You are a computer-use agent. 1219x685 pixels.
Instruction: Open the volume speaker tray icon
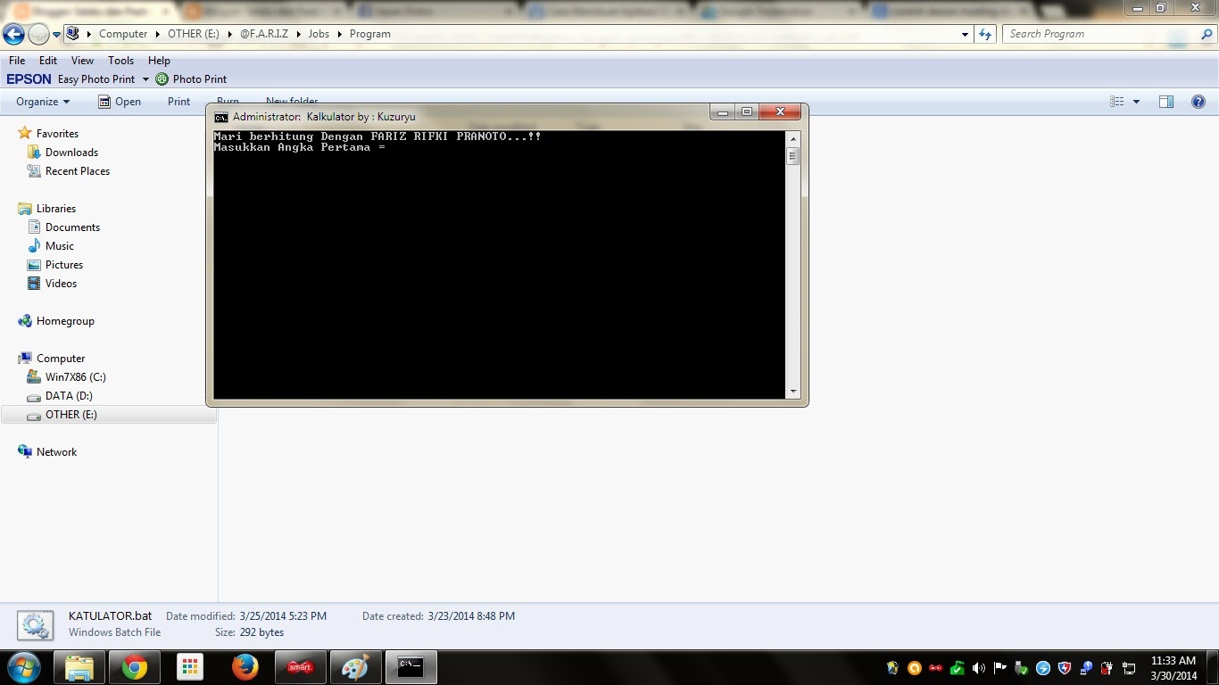point(978,667)
